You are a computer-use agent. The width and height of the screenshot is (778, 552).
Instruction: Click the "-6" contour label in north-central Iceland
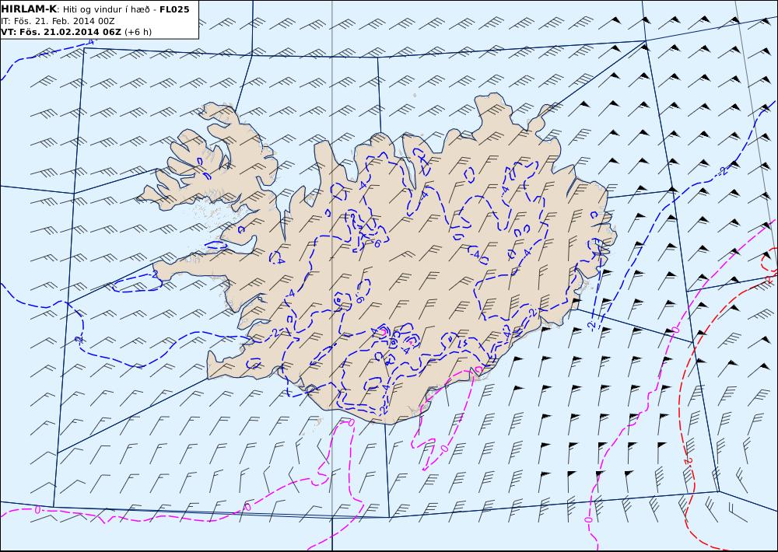click(376, 243)
